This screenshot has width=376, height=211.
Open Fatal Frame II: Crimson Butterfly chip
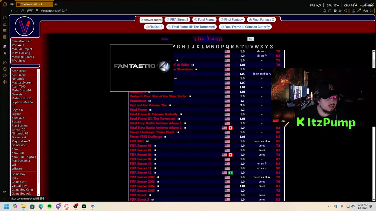click(x=245, y=27)
